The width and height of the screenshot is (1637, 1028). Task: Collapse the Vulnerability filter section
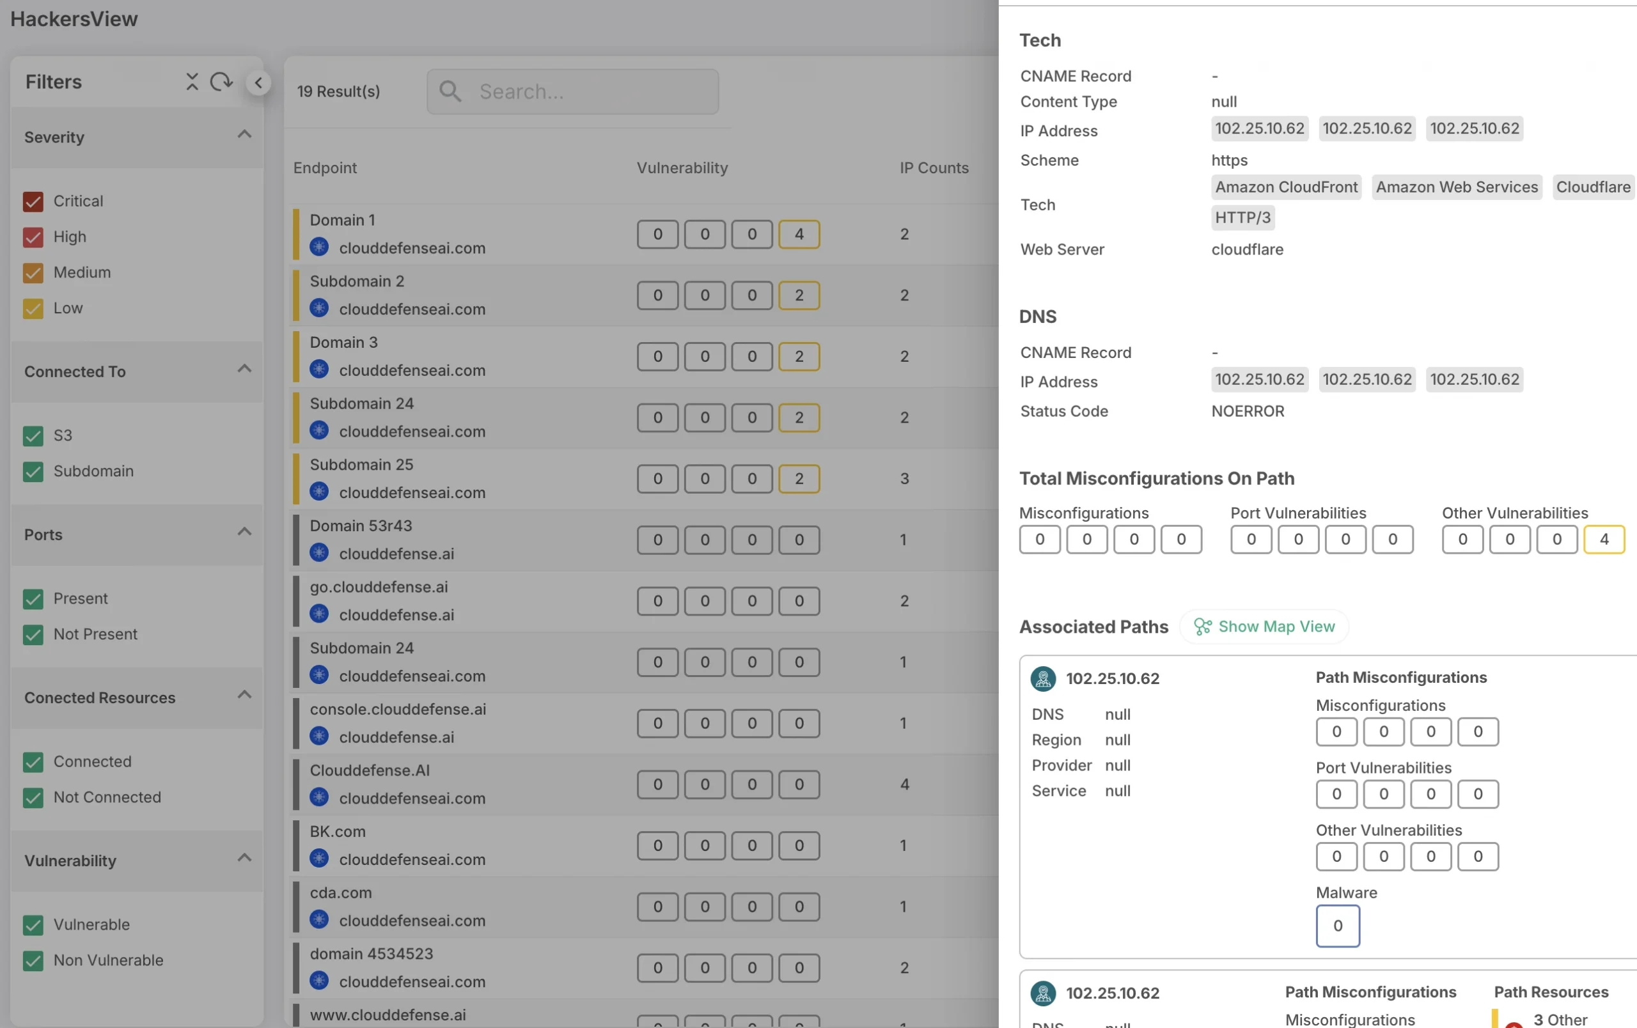pos(244,858)
